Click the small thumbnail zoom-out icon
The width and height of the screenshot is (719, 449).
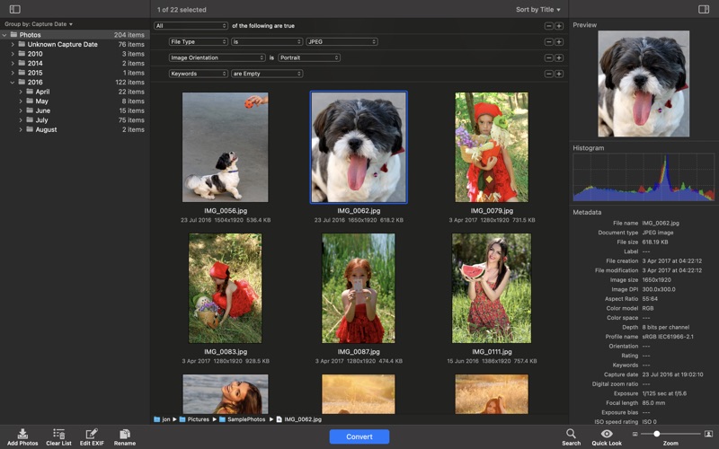[635, 434]
